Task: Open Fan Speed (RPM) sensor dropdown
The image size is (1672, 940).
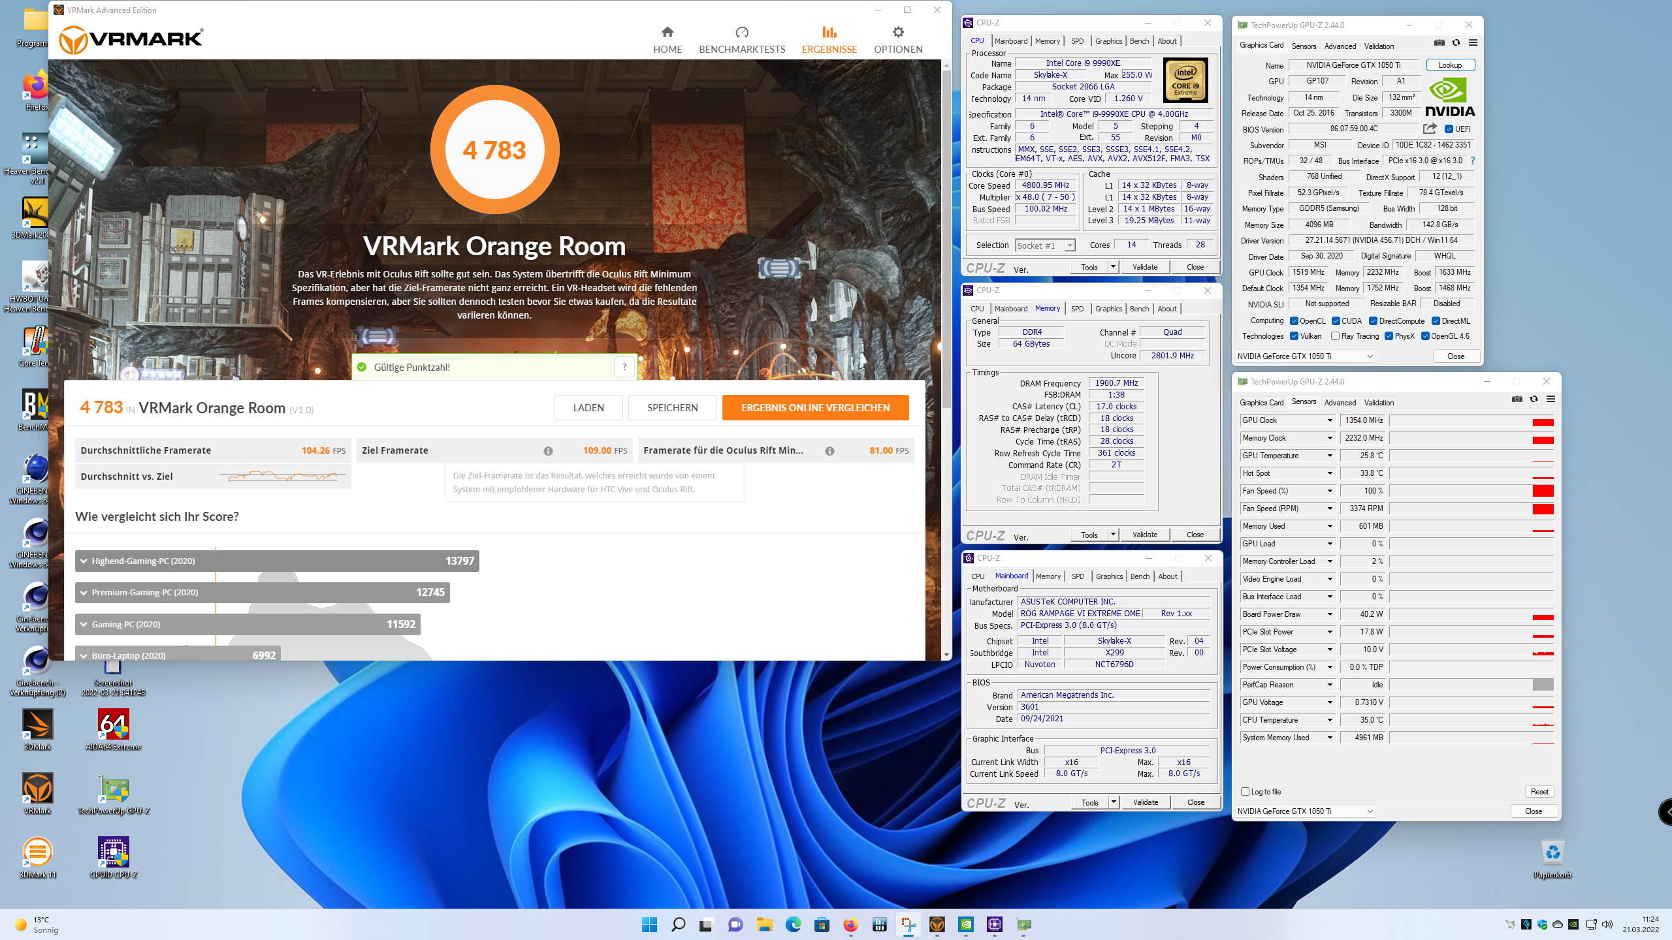Action: pos(1330,509)
